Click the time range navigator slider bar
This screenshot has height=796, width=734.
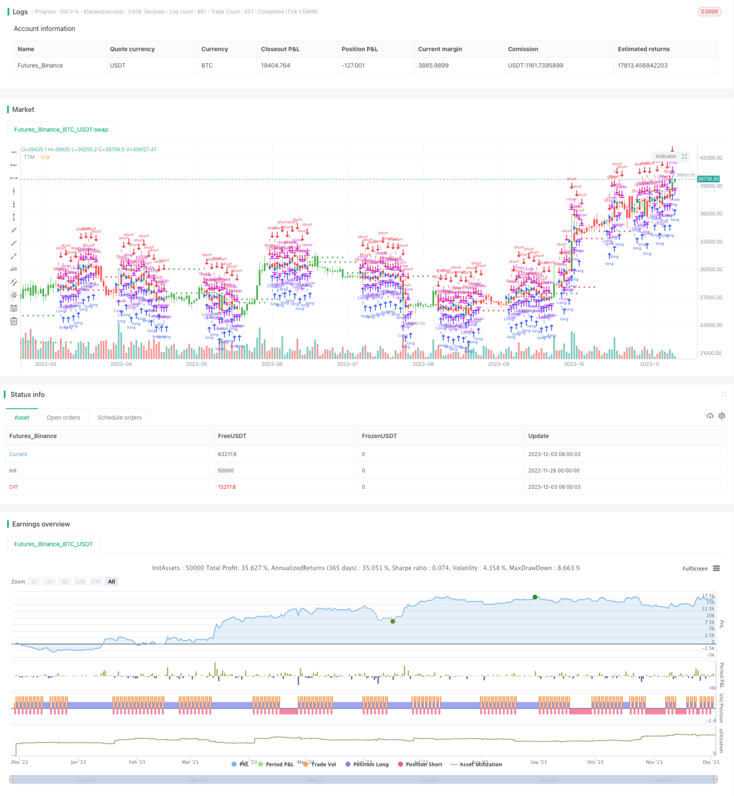(x=363, y=780)
